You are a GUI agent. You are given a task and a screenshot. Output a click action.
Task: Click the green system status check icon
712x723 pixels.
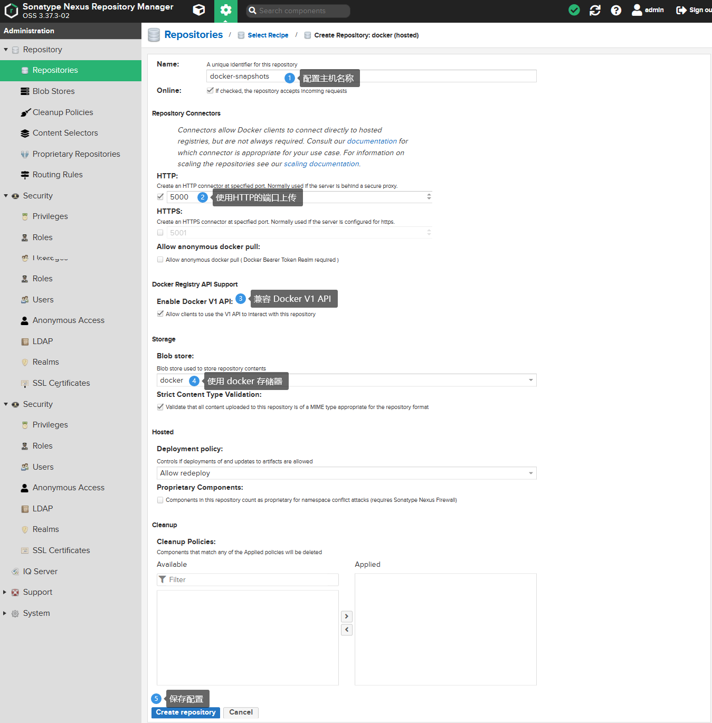click(574, 9)
